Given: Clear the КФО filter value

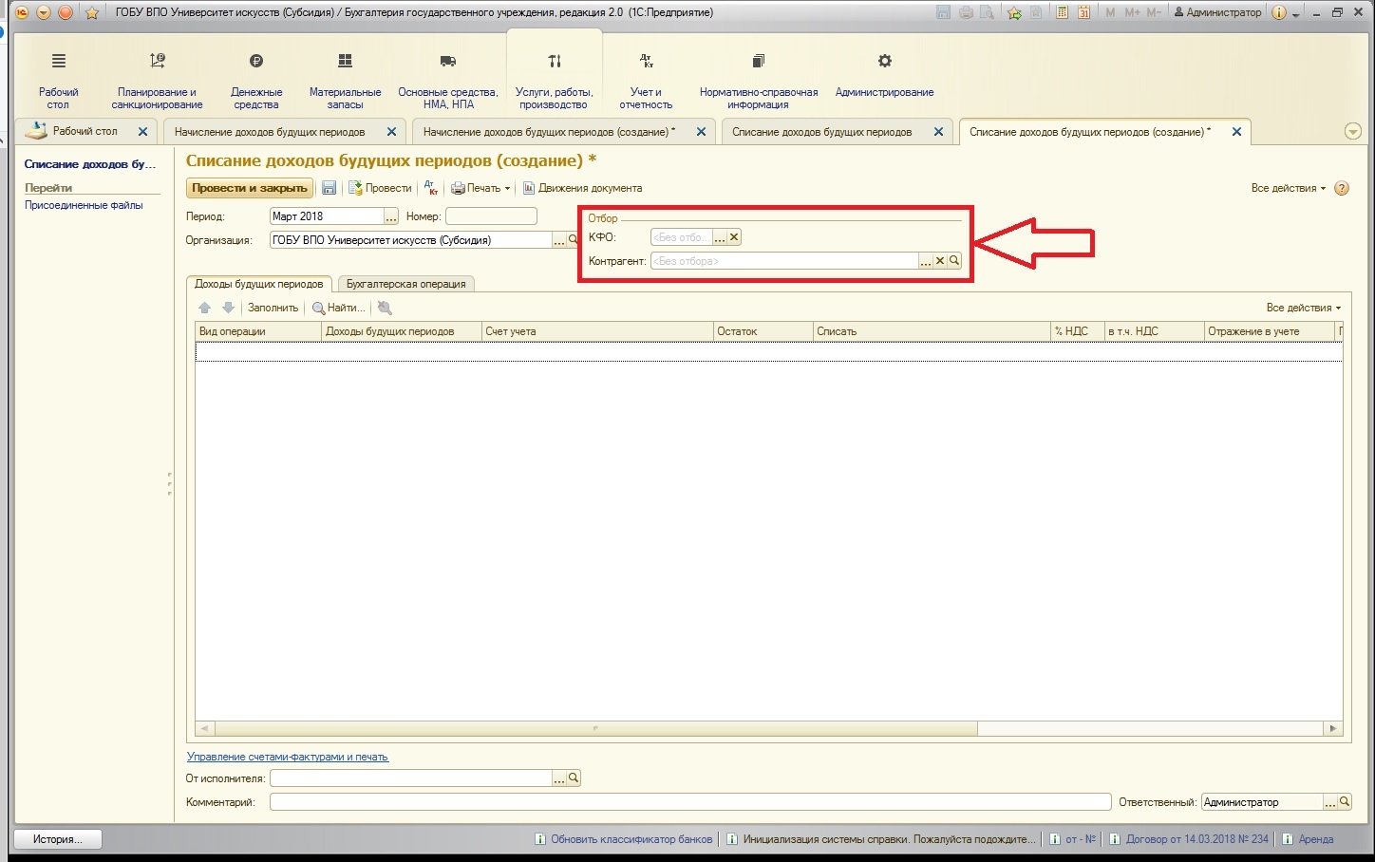Looking at the screenshot, I should (734, 237).
